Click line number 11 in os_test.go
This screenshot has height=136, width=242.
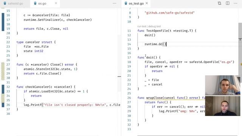[x=129, y=31]
